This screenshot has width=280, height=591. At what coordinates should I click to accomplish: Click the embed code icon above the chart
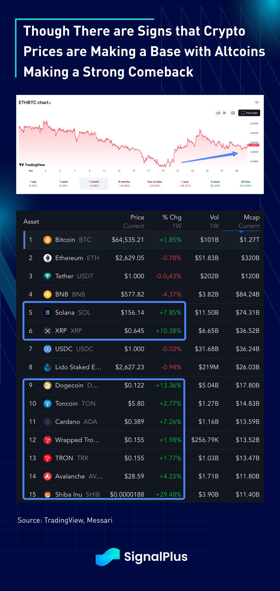[x=257, y=102]
